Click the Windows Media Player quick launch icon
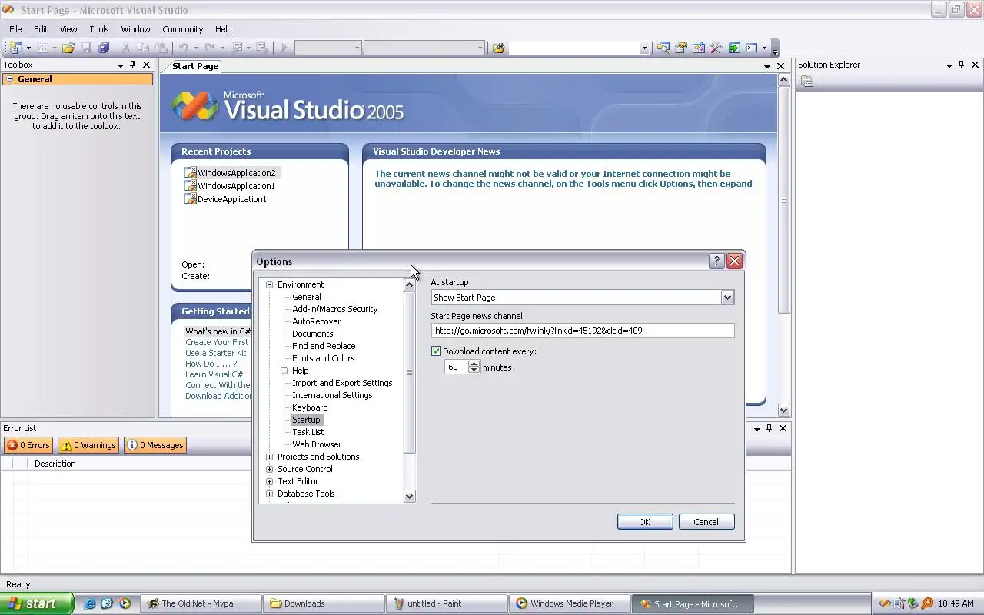984x615 pixels. [125, 603]
